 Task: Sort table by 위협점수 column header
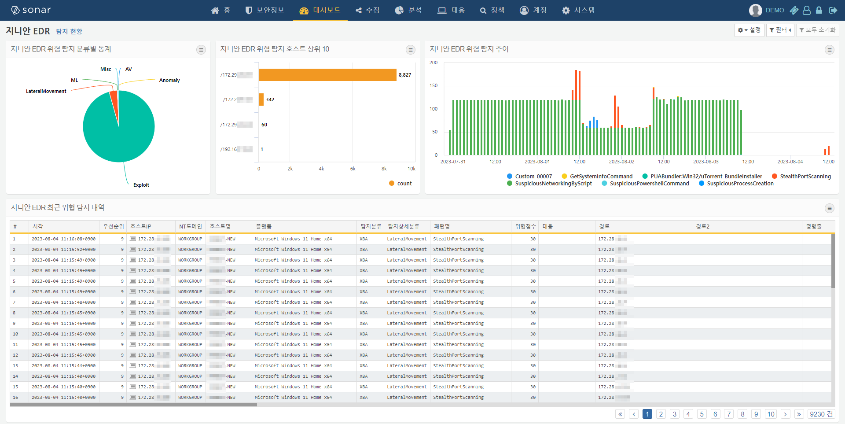pyautogui.click(x=525, y=226)
